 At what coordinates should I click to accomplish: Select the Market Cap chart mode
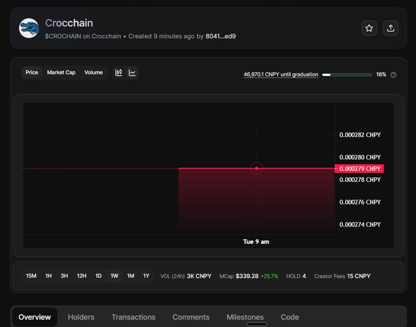pyautogui.click(x=61, y=72)
